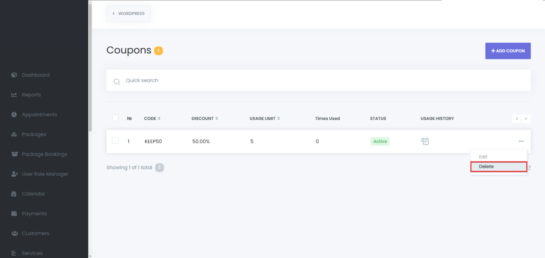Choose Edit from the coupon context menu
Viewport: 545px width, 258px height.
click(x=483, y=157)
